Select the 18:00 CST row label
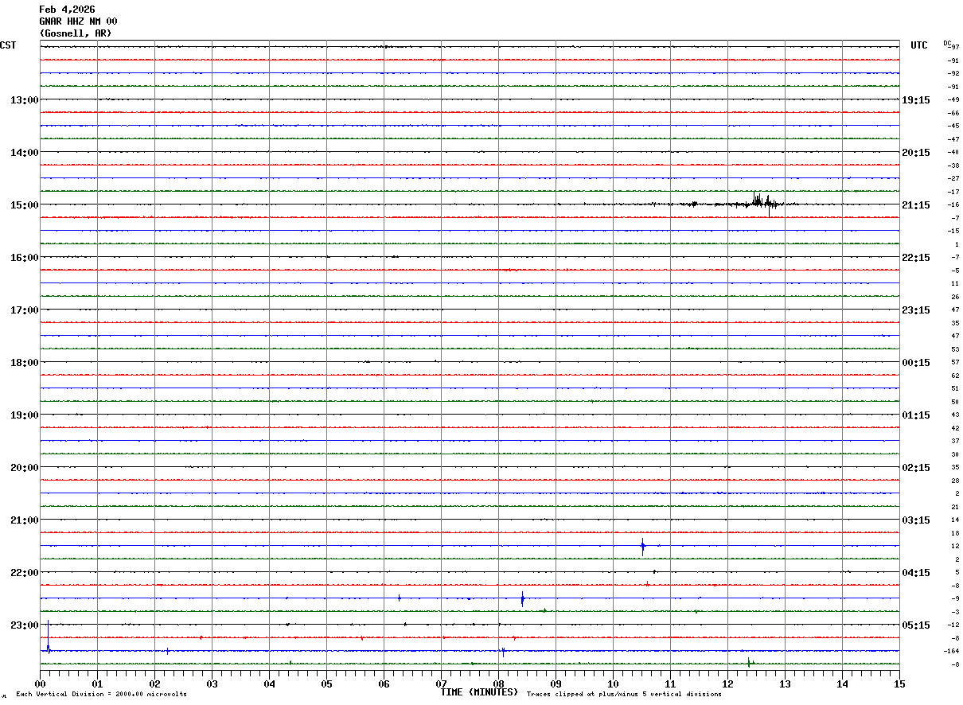 [x=24, y=363]
